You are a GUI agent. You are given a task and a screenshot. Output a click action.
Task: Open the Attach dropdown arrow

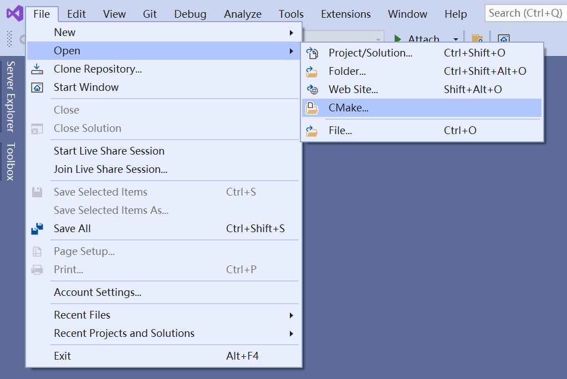click(456, 39)
